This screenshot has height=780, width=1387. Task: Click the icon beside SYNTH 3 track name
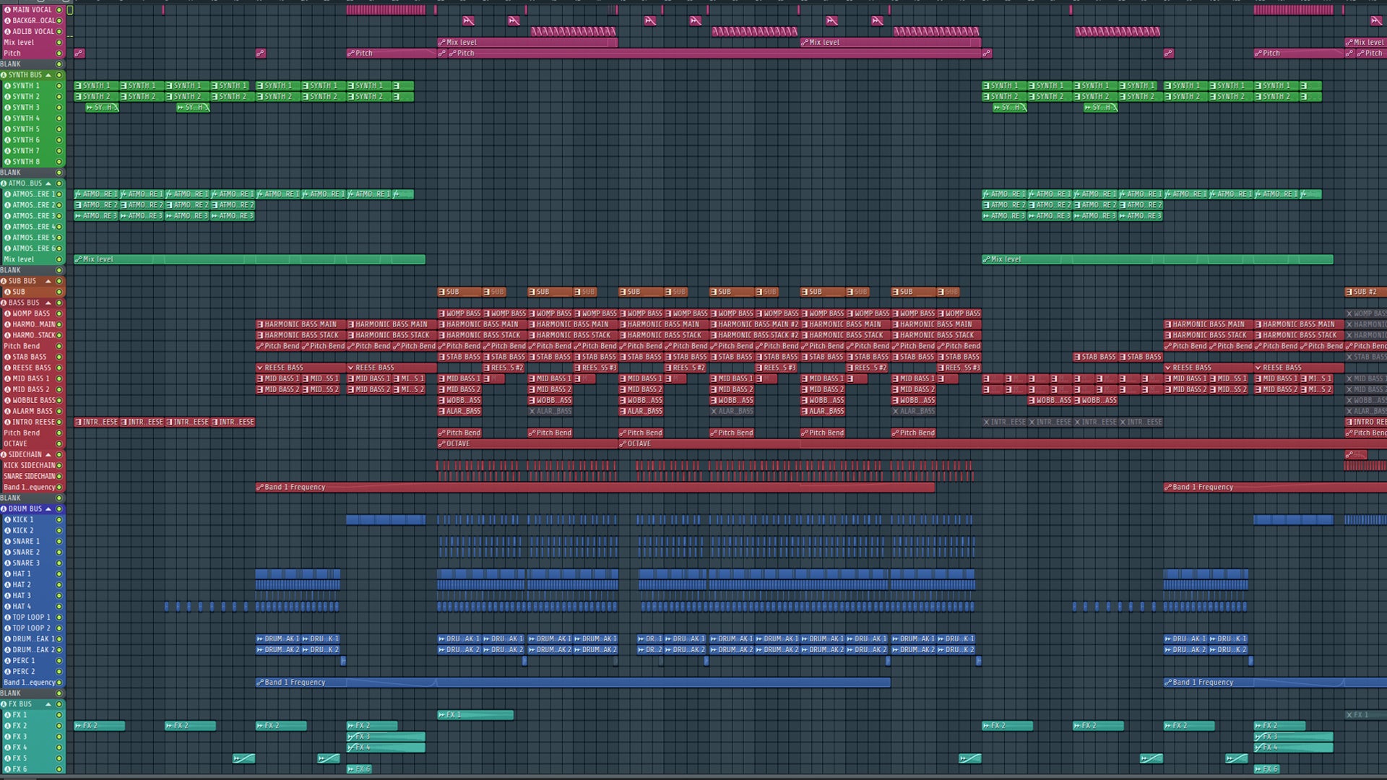coord(7,108)
